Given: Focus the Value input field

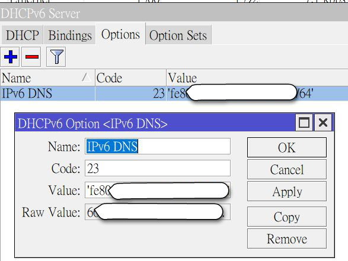Looking at the screenshot, I should (x=158, y=190).
